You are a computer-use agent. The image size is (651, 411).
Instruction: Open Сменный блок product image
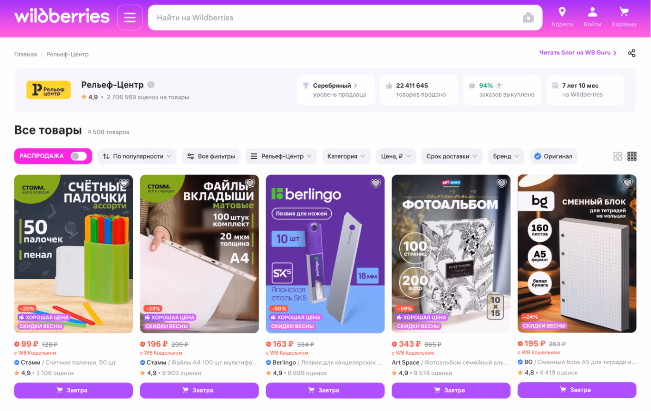(x=577, y=253)
